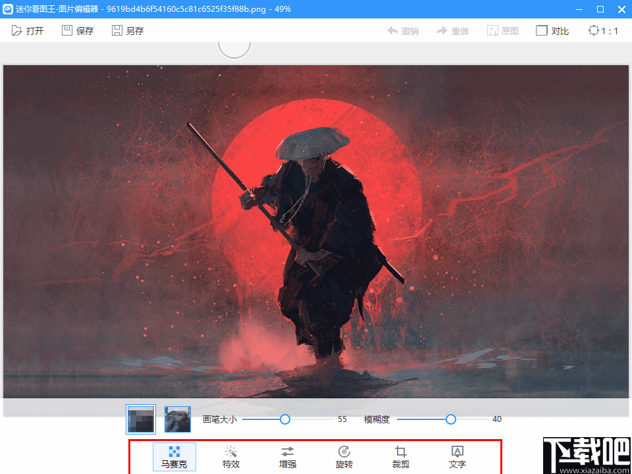Minimize the image editor window
Image resolution: width=632 pixels, height=474 pixels.
579,9
